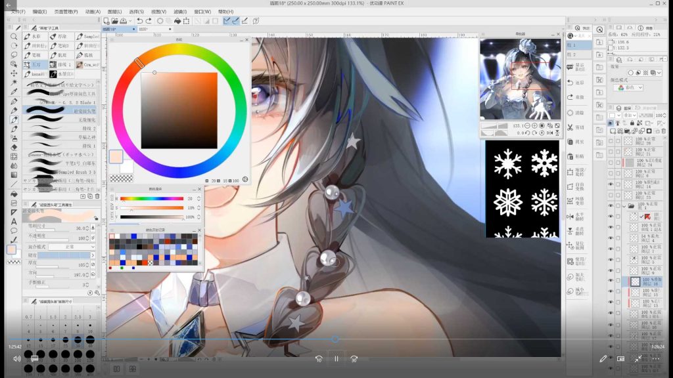Click the Cut scissors quick access icon

(570, 127)
